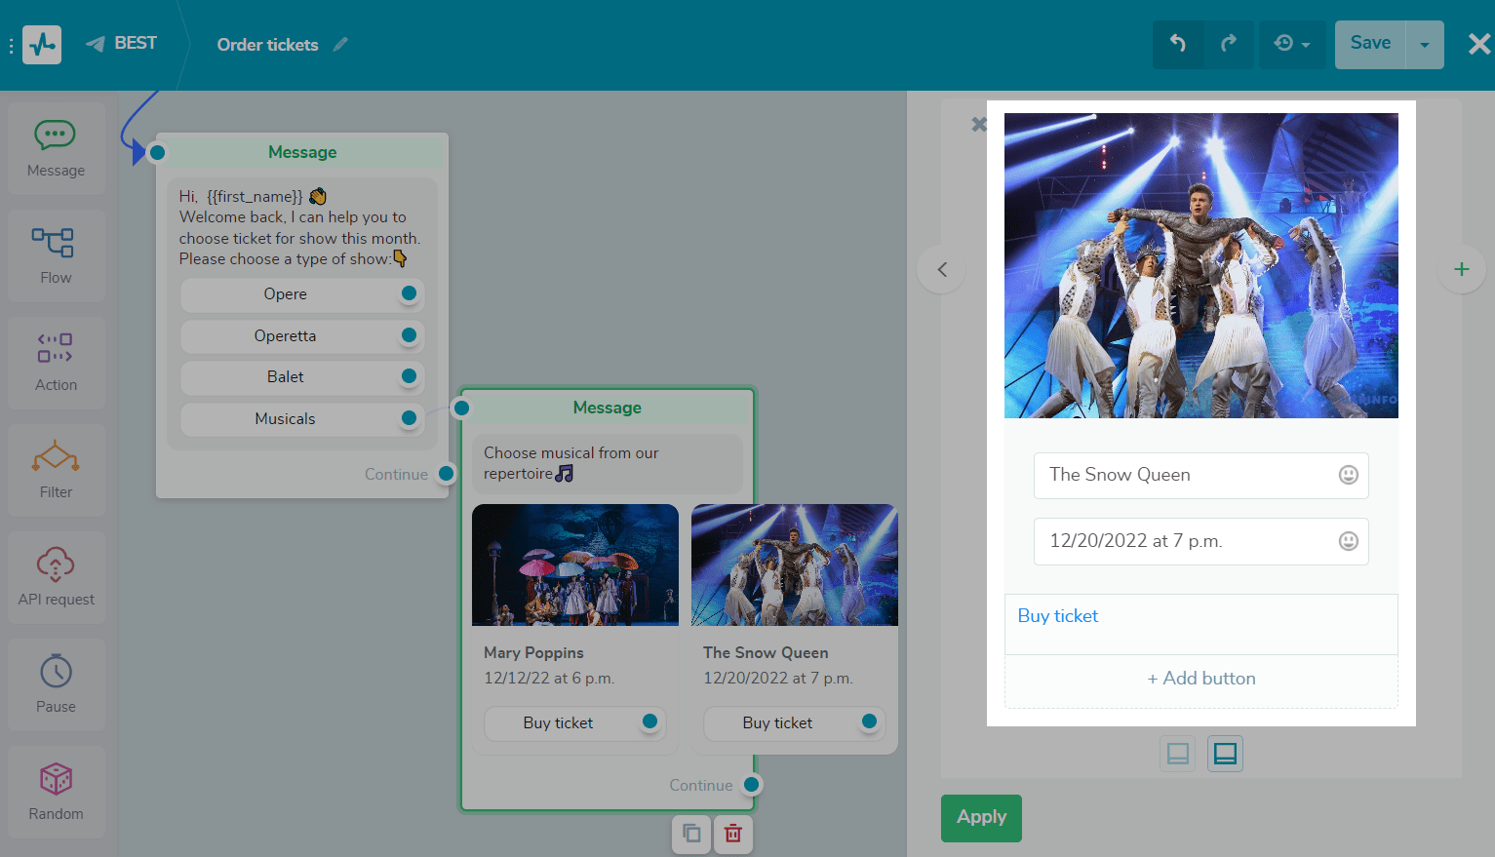Click The Snow Queen title field
1495x857 pixels.
tap(1185, 475)
